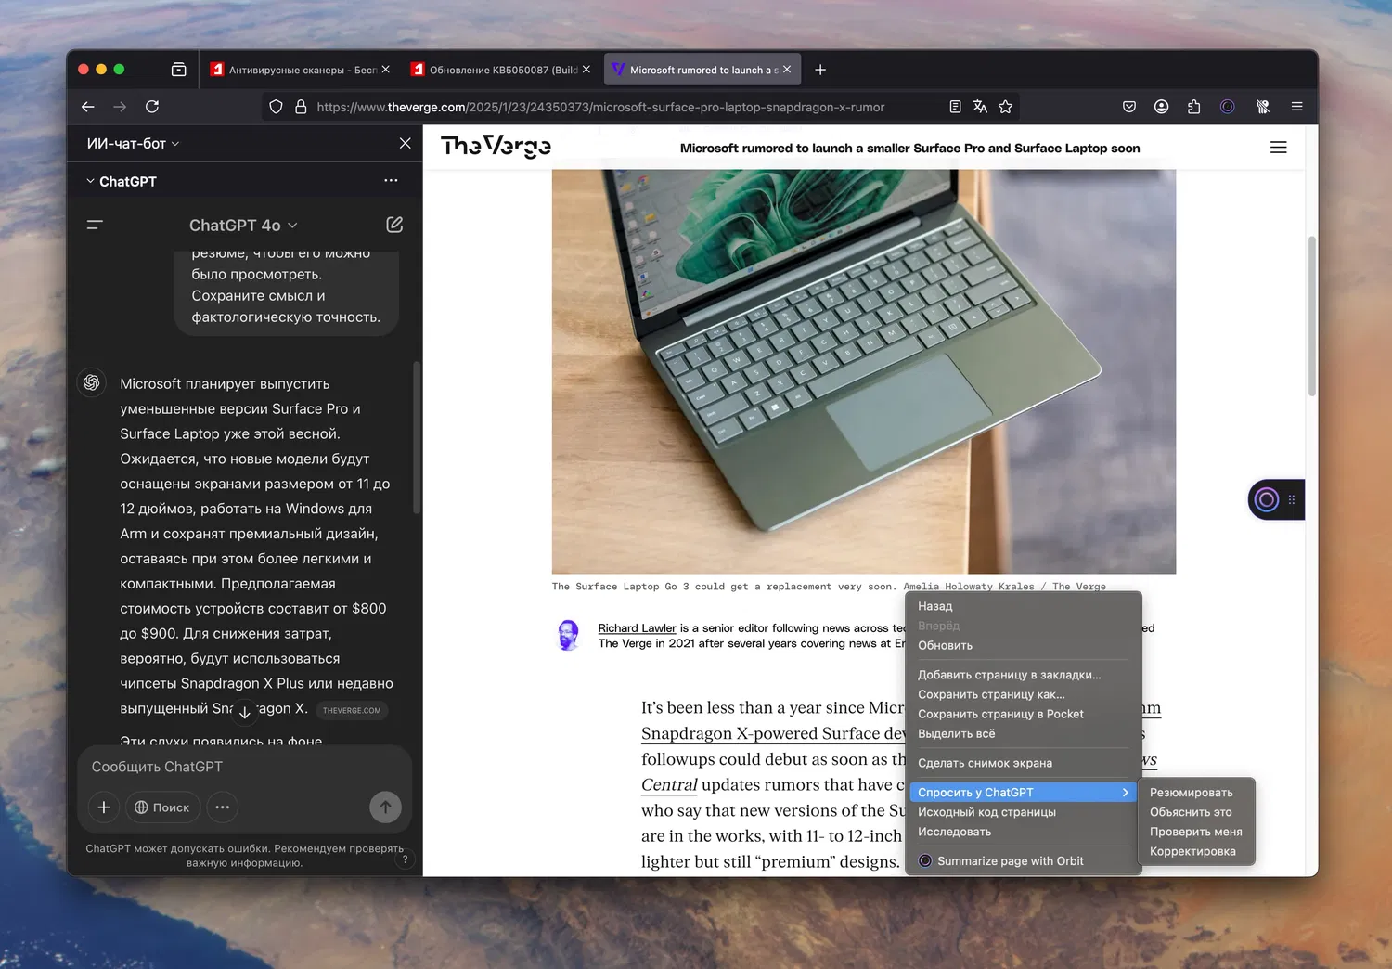Open the tracking protection shield icon
The height and width of the screenshot is (969, 1392).
pos(276,107)
